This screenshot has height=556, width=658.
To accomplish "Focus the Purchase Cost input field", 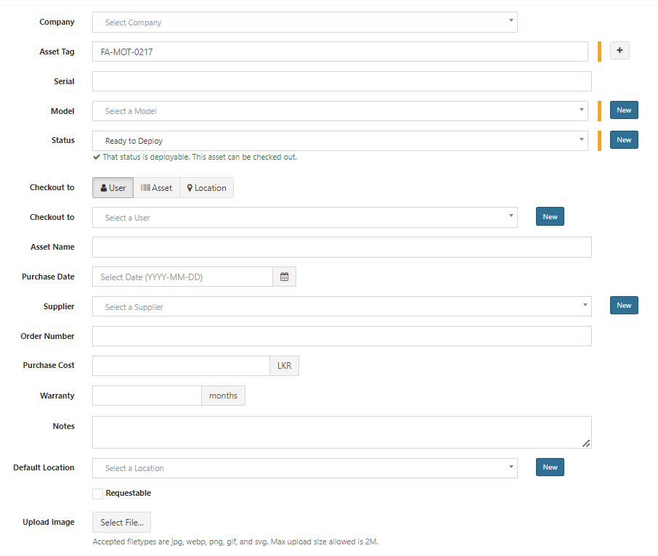I will pyautogui.click(x=181, y=366).
